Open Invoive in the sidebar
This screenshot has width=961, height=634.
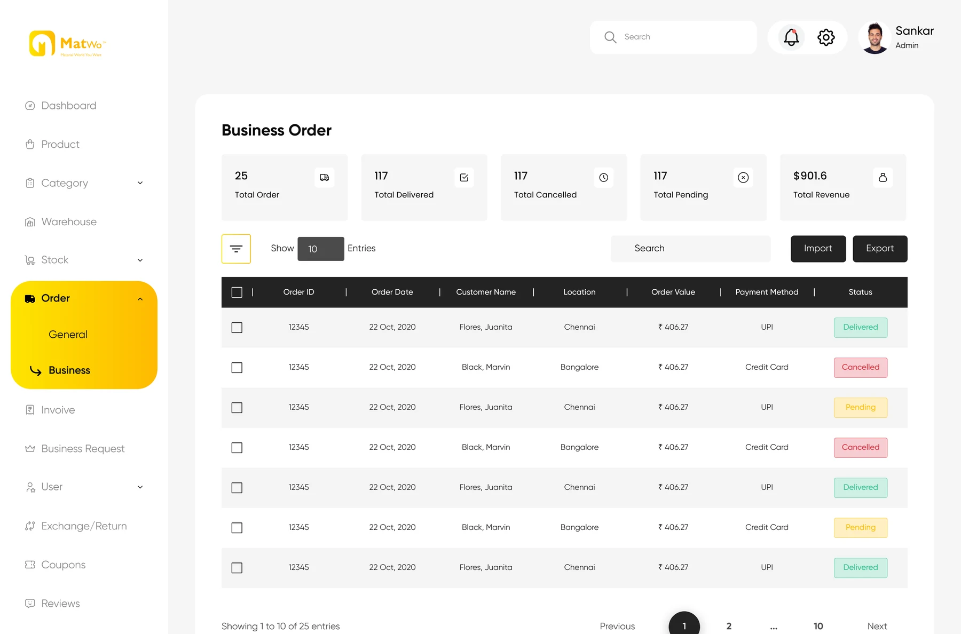(50, 410)
